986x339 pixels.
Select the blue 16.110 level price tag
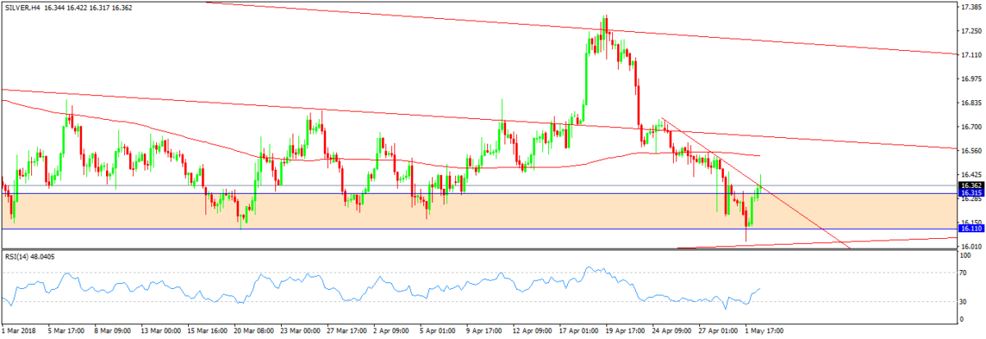click(971, 230)
